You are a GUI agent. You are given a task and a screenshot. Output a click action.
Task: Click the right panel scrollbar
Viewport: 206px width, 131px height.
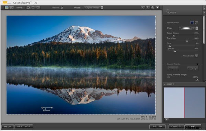204,30
